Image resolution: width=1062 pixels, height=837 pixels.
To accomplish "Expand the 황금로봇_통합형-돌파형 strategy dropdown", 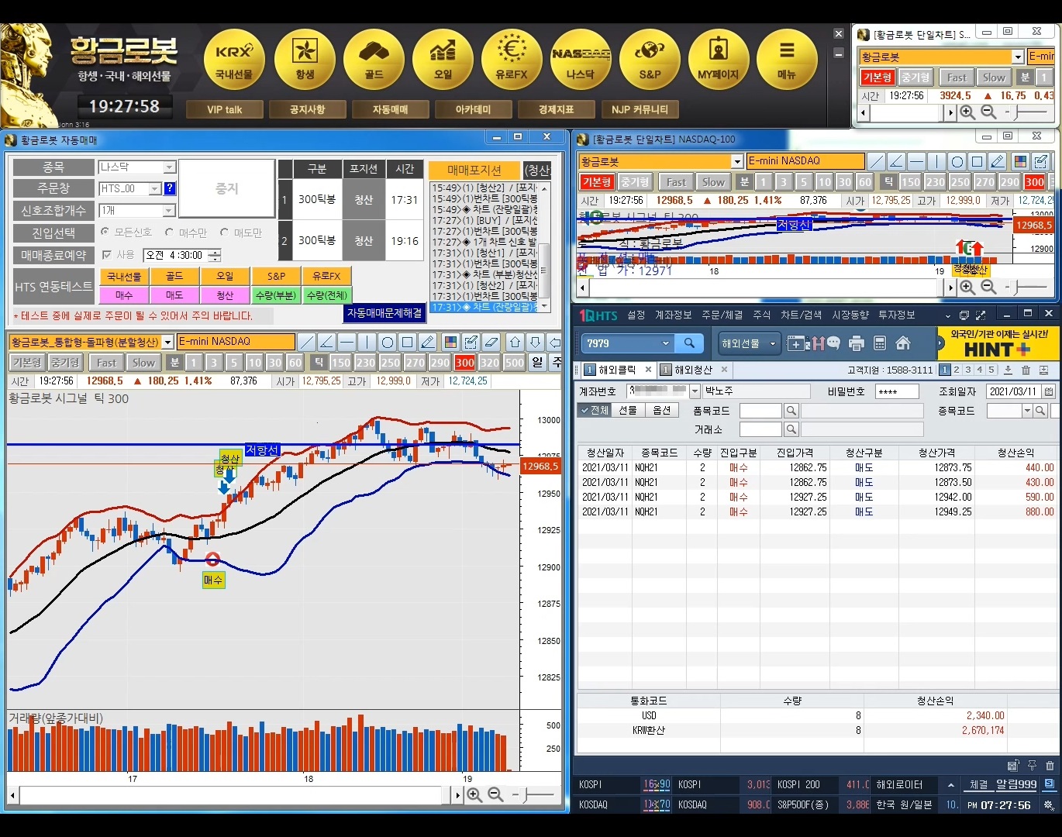I will click(x=168, y=342).
